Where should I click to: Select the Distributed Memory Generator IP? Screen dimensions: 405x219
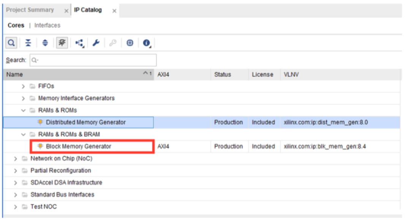pos(85,122)
